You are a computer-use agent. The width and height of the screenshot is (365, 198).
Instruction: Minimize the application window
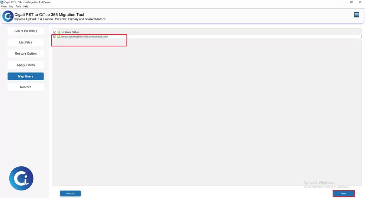(343, 2)
